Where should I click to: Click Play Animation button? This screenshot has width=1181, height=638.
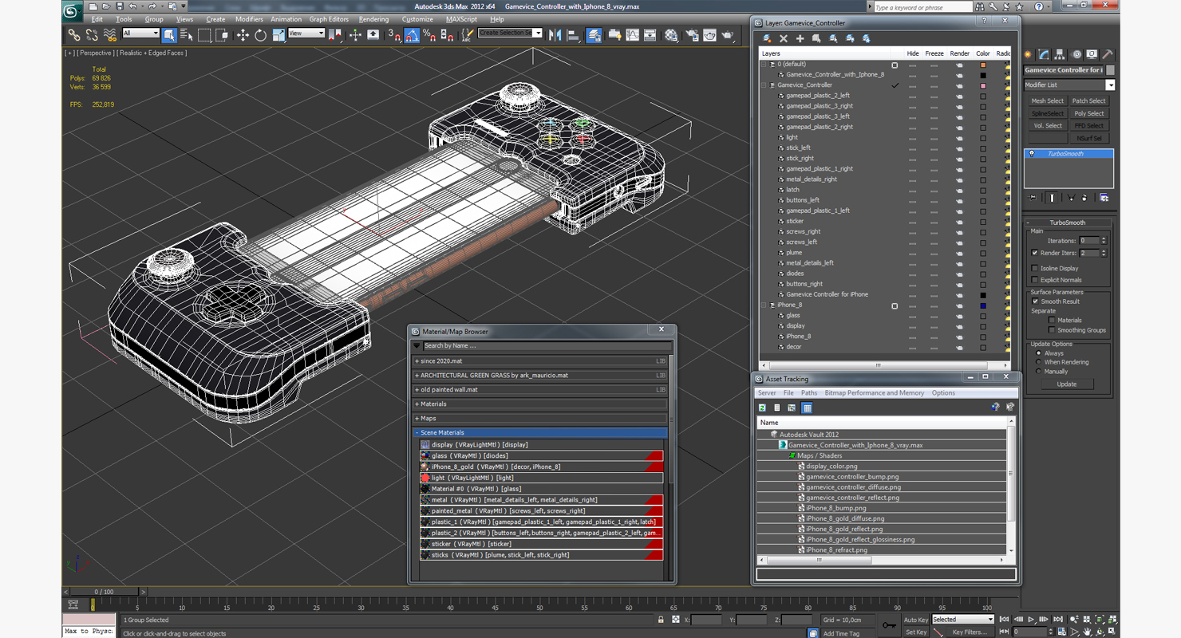pos(1031,619)
